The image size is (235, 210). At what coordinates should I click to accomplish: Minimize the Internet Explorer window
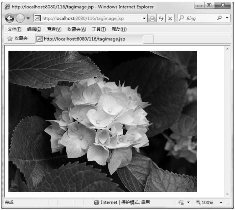199,5
